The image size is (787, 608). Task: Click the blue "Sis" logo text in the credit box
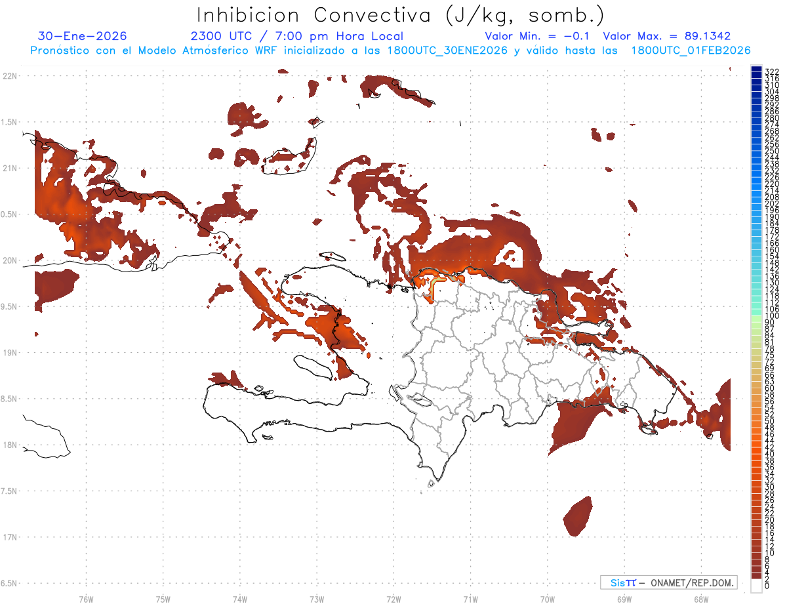(618, 582)
